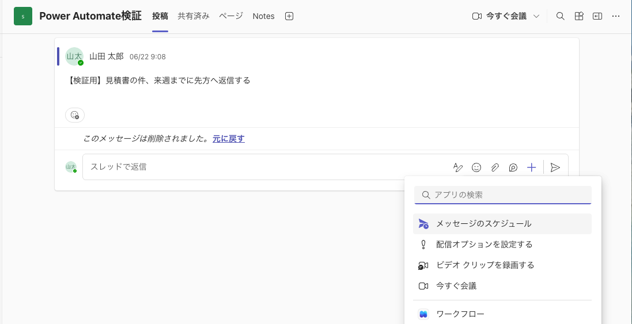Viewport: 632px width, 324px height.
Task: Open the ページ tab
Action: [x=231, y=16]
